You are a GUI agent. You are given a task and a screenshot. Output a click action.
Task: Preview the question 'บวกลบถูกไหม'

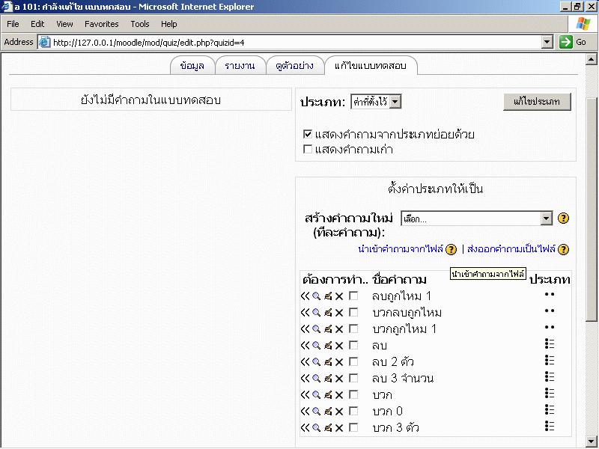point(316,313)
